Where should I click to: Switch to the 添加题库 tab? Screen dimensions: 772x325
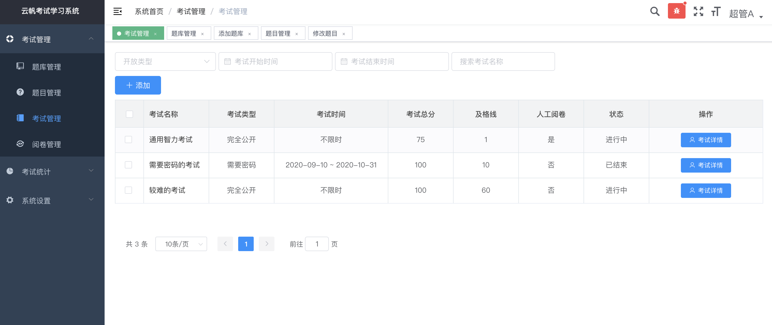click(x=236, y=33)
